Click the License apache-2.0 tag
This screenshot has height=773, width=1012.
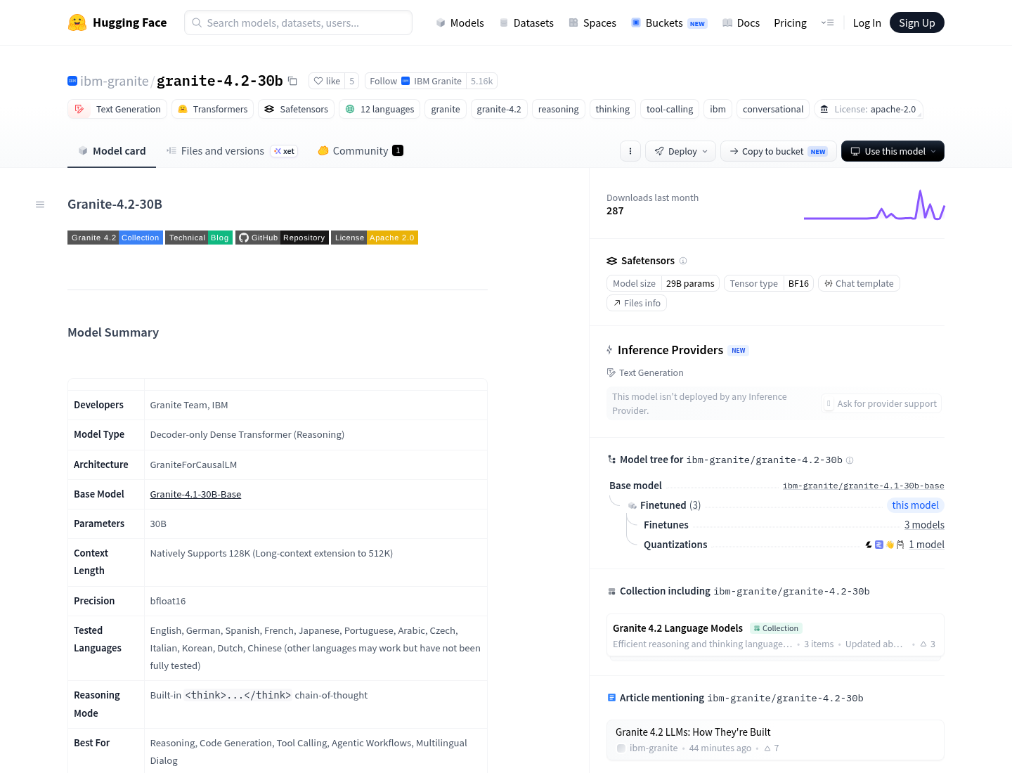[x=868, y=109]
